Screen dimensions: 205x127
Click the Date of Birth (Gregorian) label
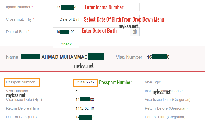click(x=165, y=117)
